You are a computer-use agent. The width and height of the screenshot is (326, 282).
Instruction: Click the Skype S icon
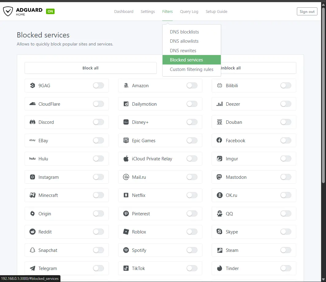click(219, 231)
